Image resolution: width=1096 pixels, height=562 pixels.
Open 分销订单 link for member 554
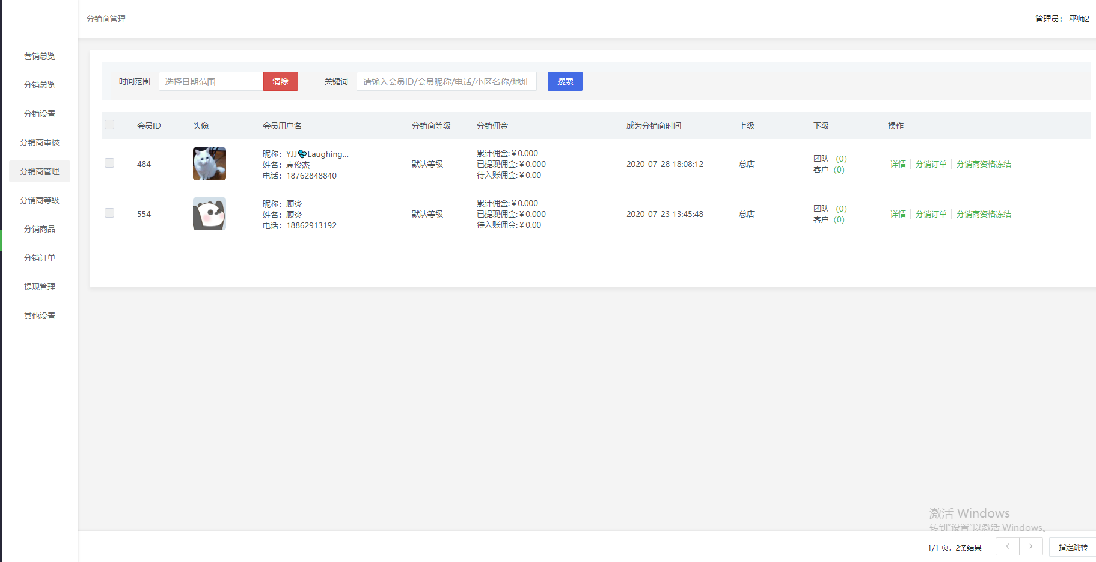pos(931,214)
